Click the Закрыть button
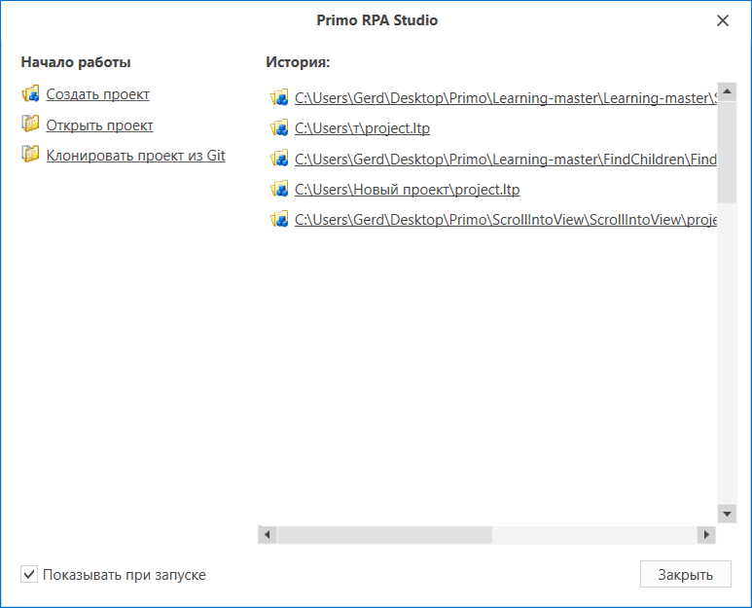752x608 pixels. pos(685,574)
